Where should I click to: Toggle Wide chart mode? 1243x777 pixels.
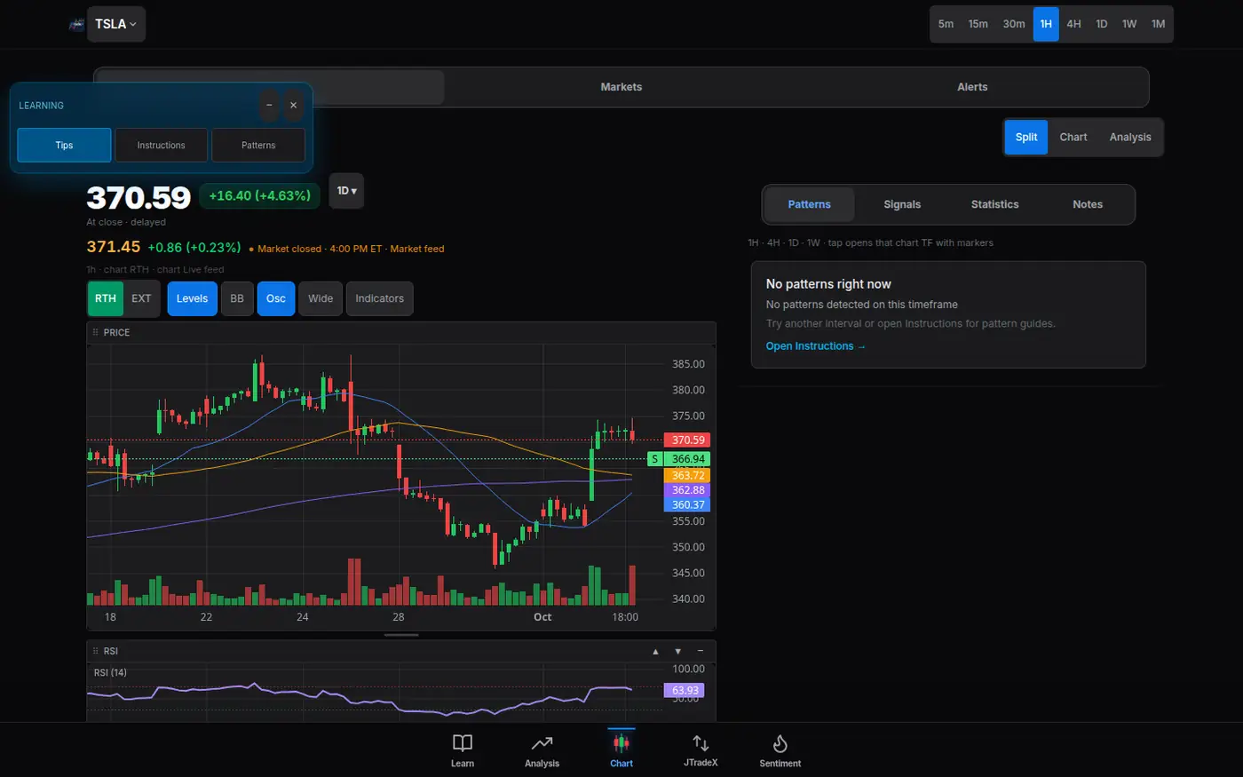(x=321, y=298)
